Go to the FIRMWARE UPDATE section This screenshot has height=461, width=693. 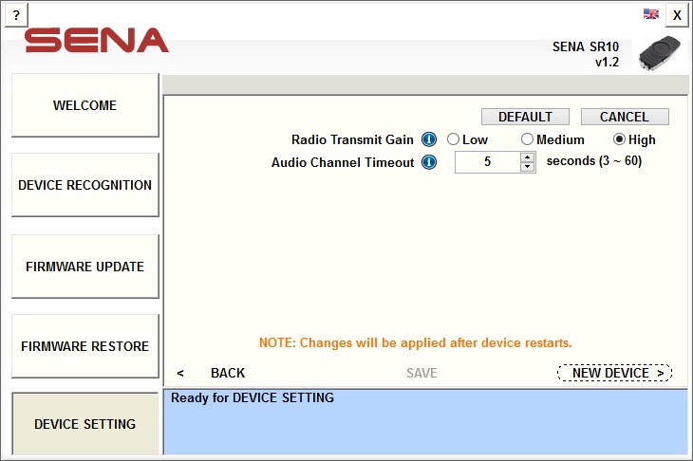pyautogui.click(x=84, y=267)
